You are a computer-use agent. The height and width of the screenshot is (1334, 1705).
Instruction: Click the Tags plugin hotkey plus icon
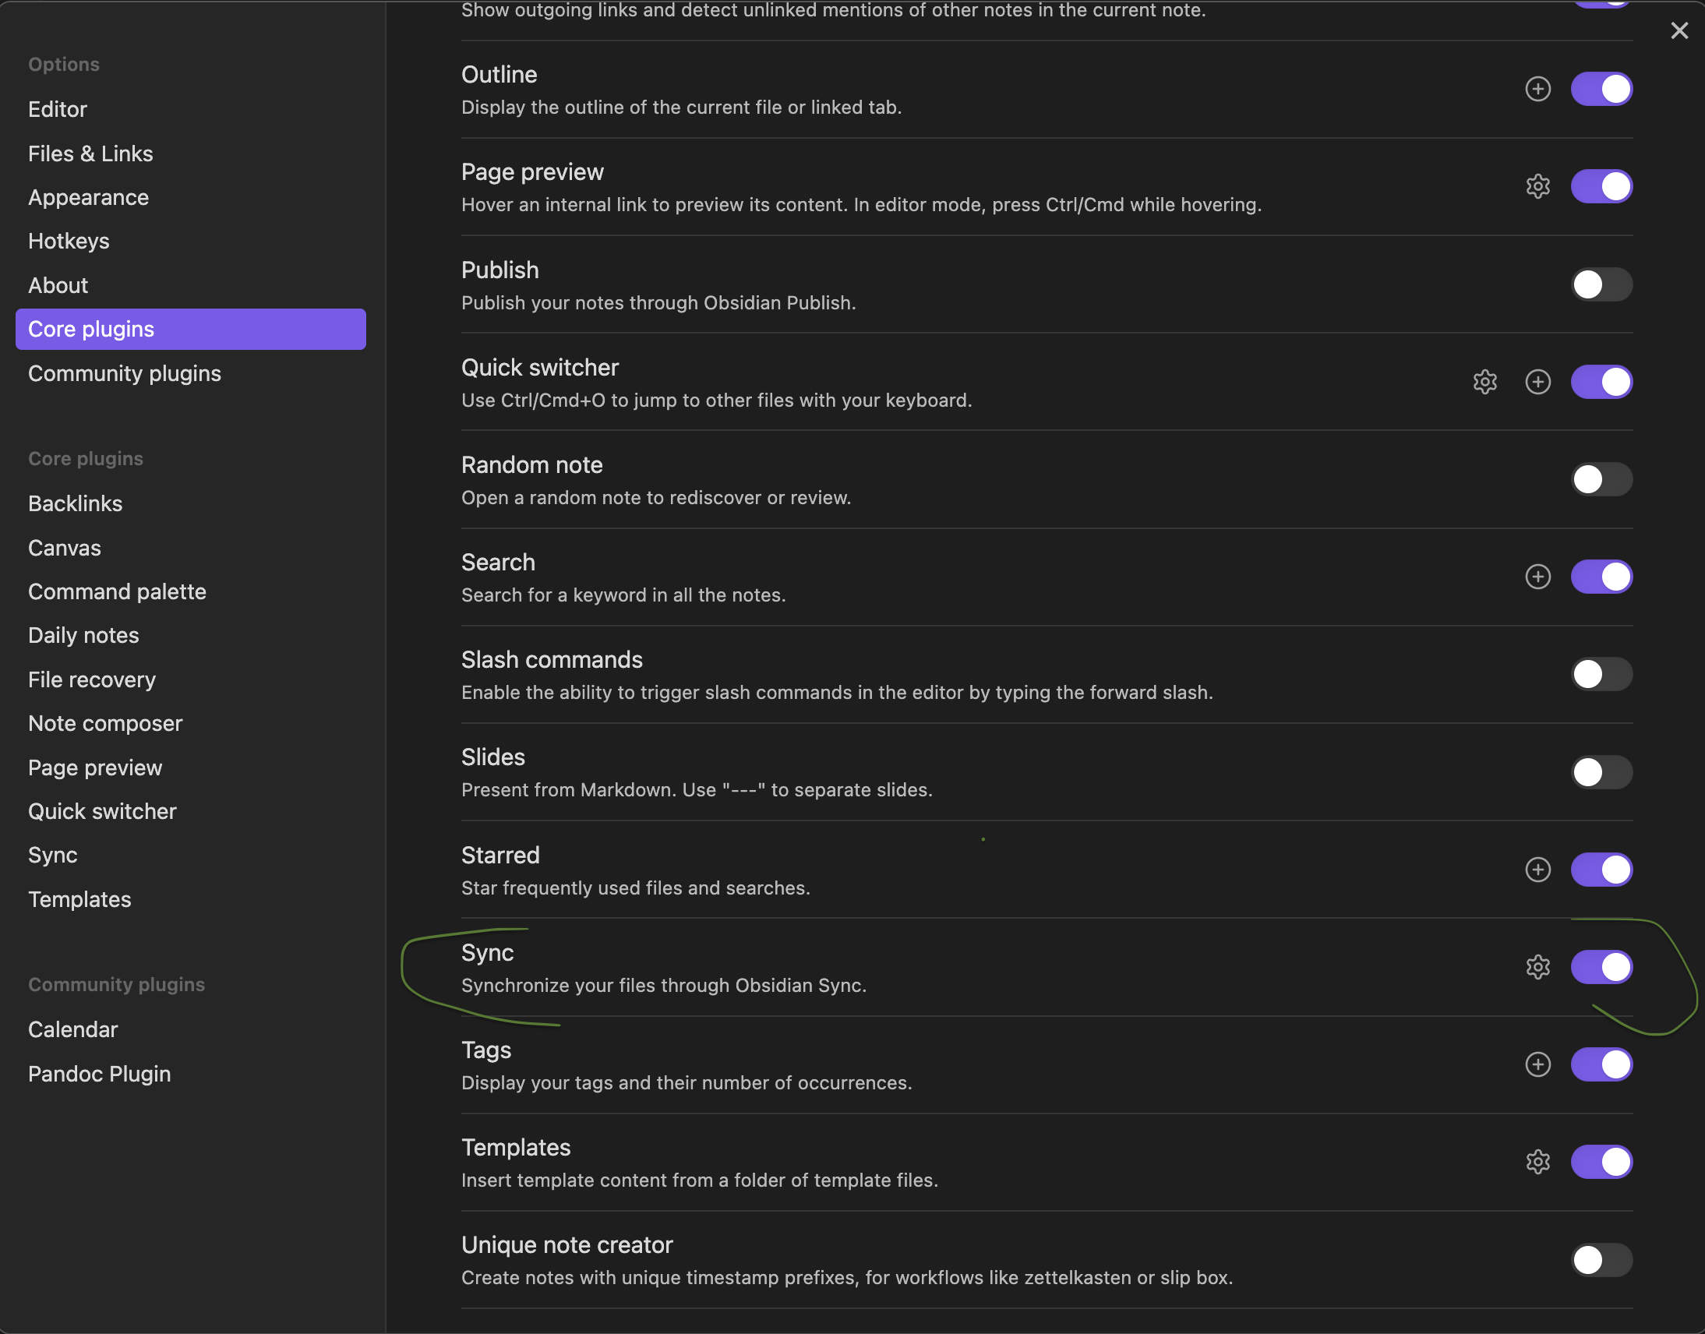(1537, 1064)
